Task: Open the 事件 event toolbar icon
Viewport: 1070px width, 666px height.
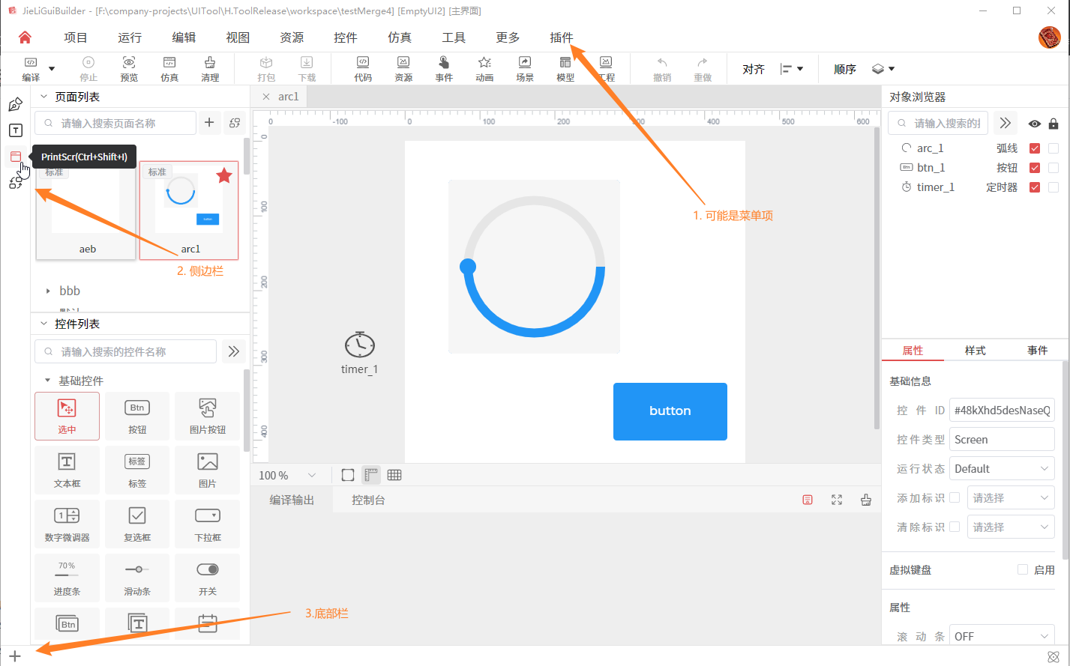Action: pos(444,62)
